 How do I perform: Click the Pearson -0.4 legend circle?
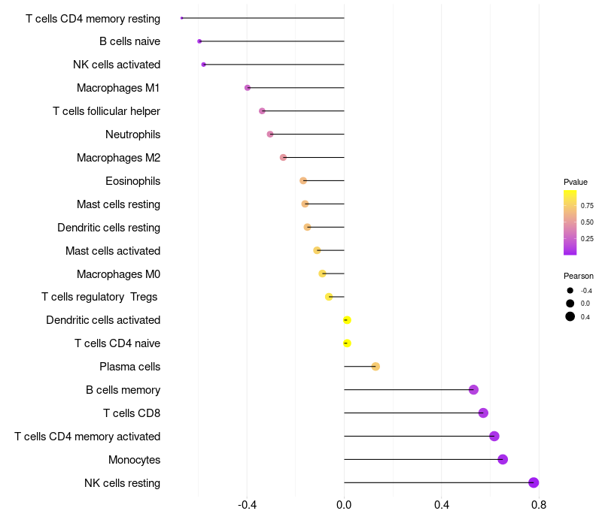(570, 291)
